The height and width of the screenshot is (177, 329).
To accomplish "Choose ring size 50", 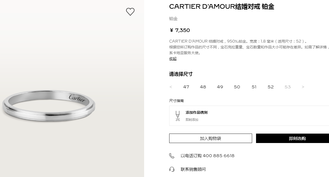I will coord(237,87).
